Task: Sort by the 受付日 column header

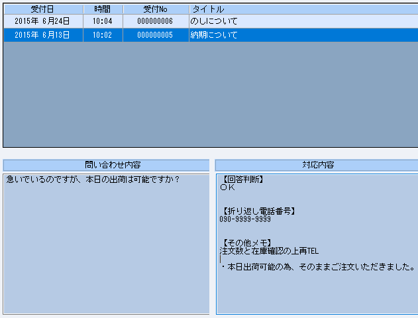Action: [x=43, y=9]
